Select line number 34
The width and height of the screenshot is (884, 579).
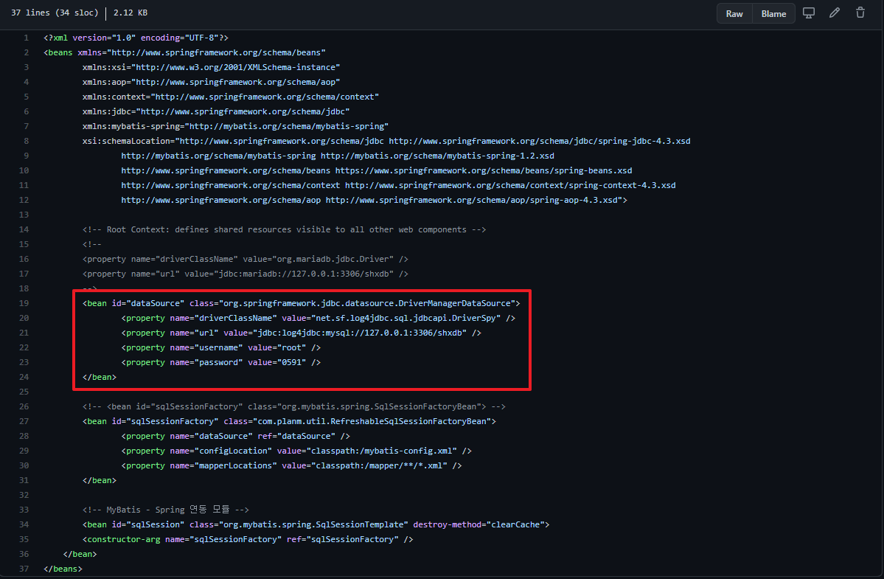[x=24, y=524]
